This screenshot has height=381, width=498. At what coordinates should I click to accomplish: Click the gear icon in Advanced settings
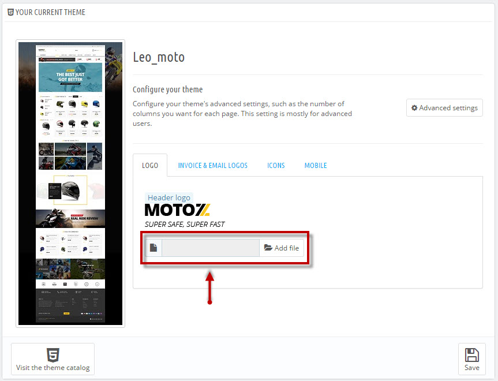click(x=414, y=108)
